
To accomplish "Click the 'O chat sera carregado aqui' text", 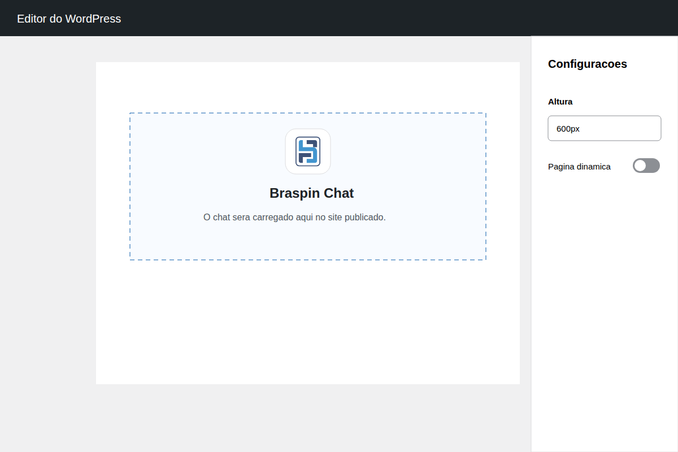I will pyautogui.click(x=294, y=217).
